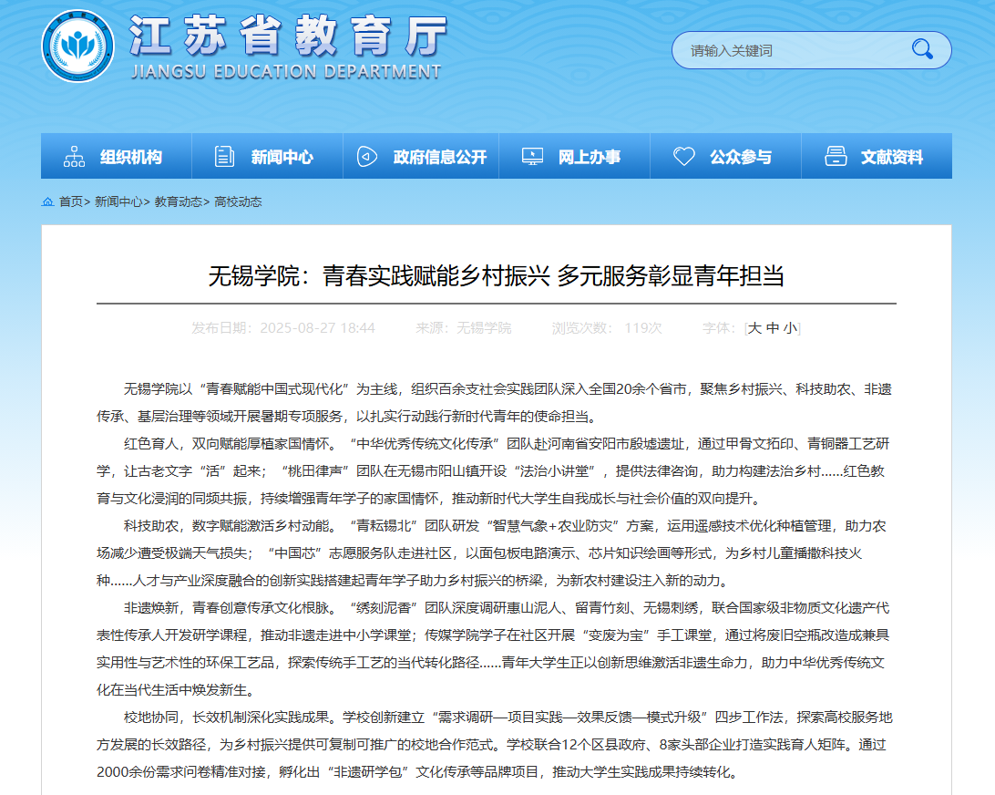Select the 网上办事 navigation item
The image size is (995, 795).
(x=590, y=157)
